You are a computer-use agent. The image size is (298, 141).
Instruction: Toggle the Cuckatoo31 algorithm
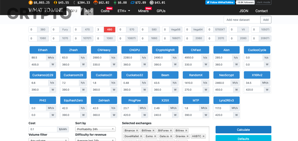click(x=104, y=75)
